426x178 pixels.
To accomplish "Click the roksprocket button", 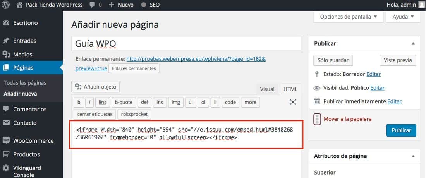I will pos(134,114).
